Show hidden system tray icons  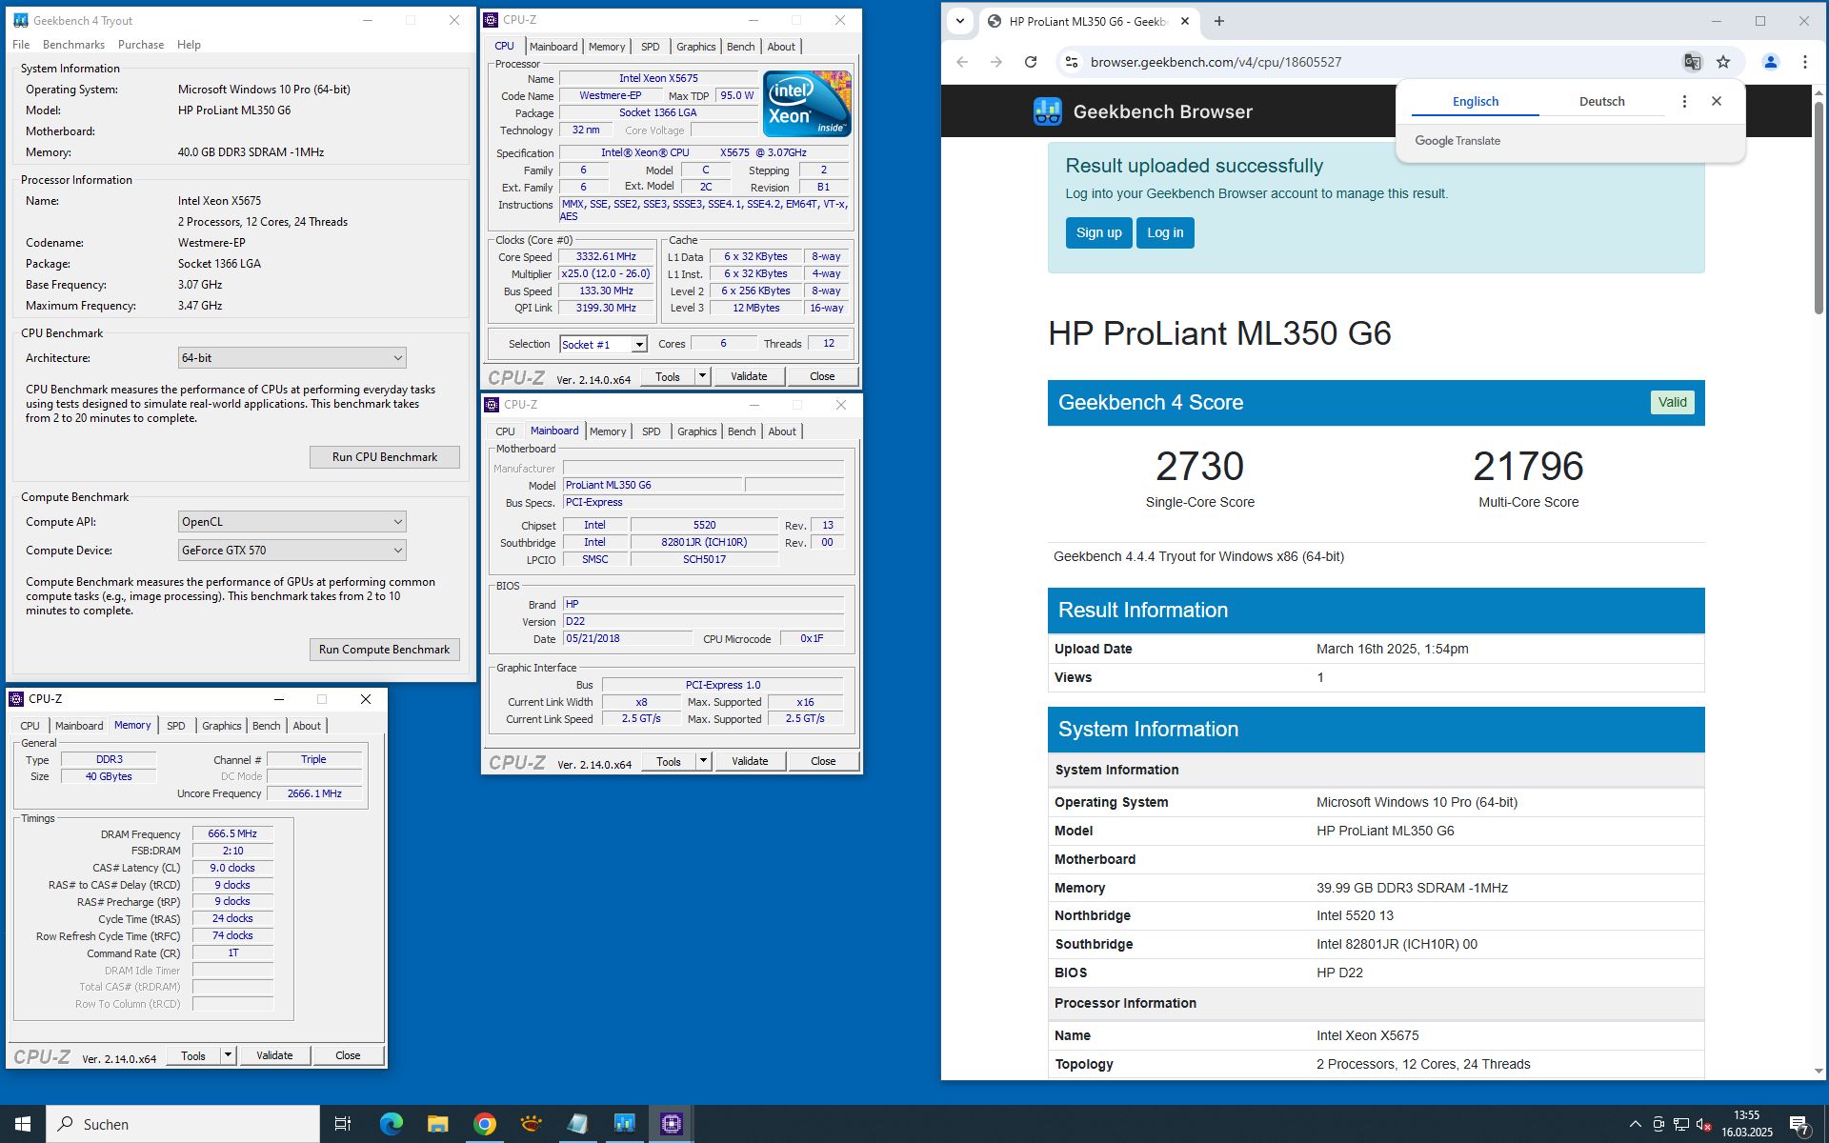[1635, 1124]
